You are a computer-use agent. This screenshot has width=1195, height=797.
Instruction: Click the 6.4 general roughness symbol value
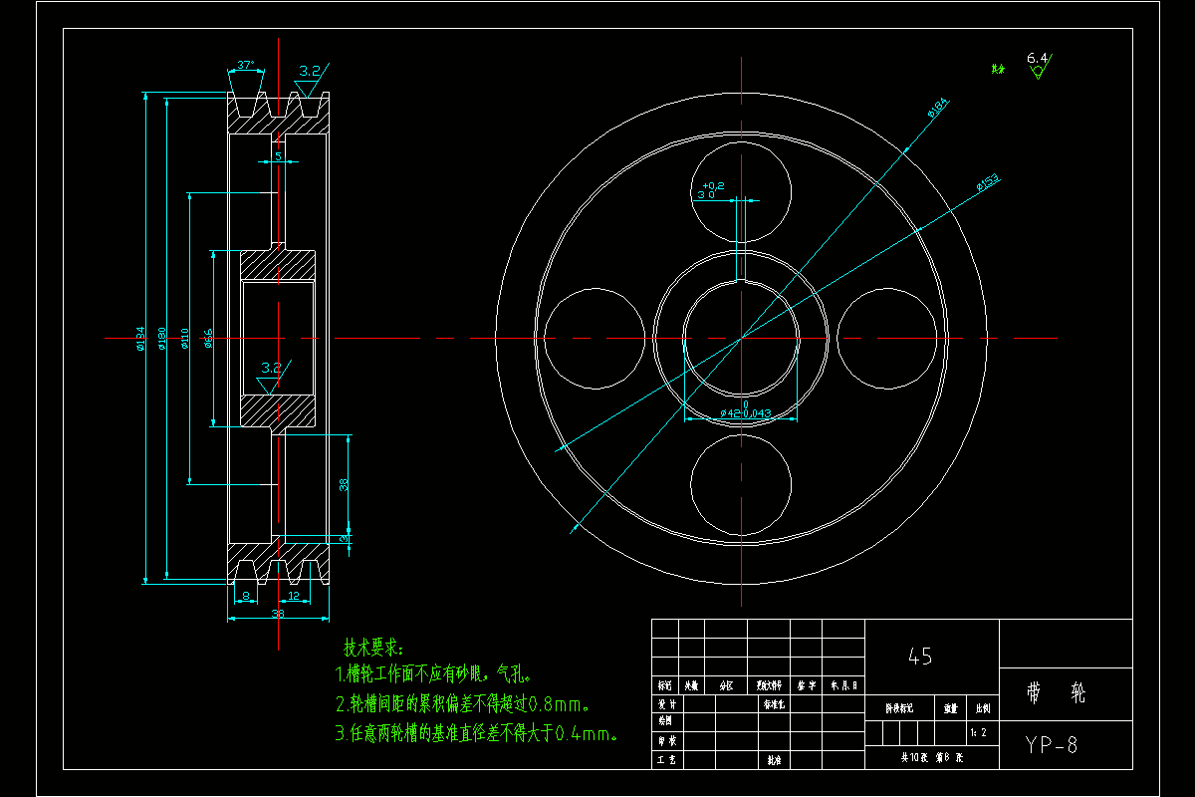pyautogui.click(x=1037, y=59)
